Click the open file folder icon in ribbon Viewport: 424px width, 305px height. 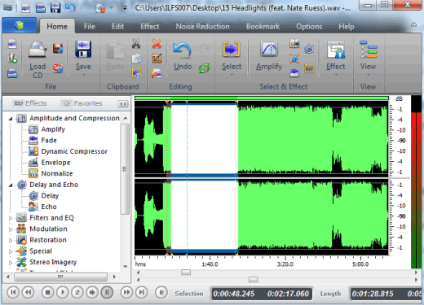12,73
